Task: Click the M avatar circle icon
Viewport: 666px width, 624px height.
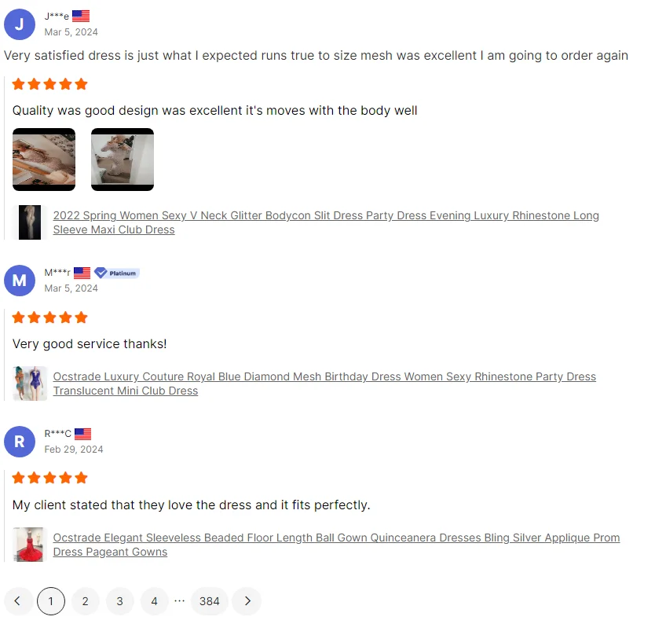Action: click(20, 281)
